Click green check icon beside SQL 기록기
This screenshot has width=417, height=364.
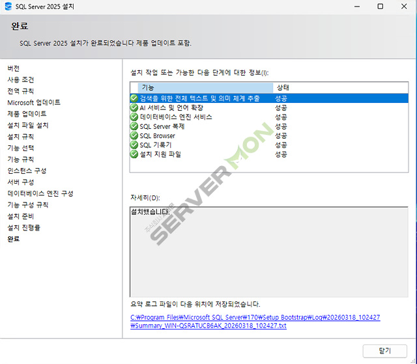pyautogui.click(x=134, y=145)
